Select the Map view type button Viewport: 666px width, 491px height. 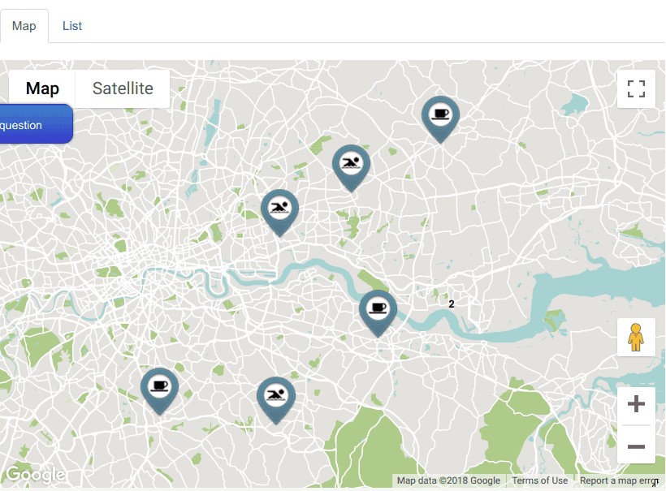(42, 88)
